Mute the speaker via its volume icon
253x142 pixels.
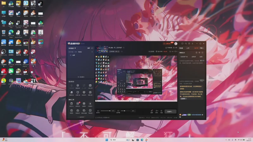coord(118,111)
